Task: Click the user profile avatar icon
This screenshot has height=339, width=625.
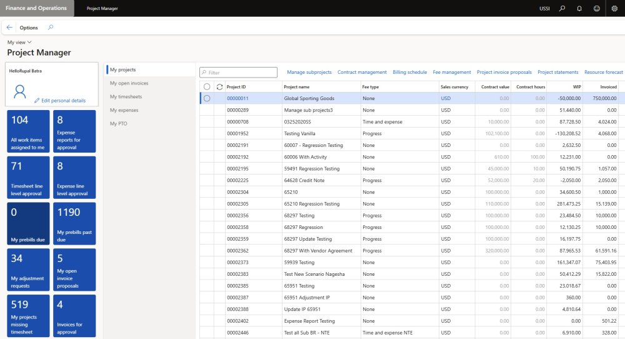Action: [x=20, y=93]
